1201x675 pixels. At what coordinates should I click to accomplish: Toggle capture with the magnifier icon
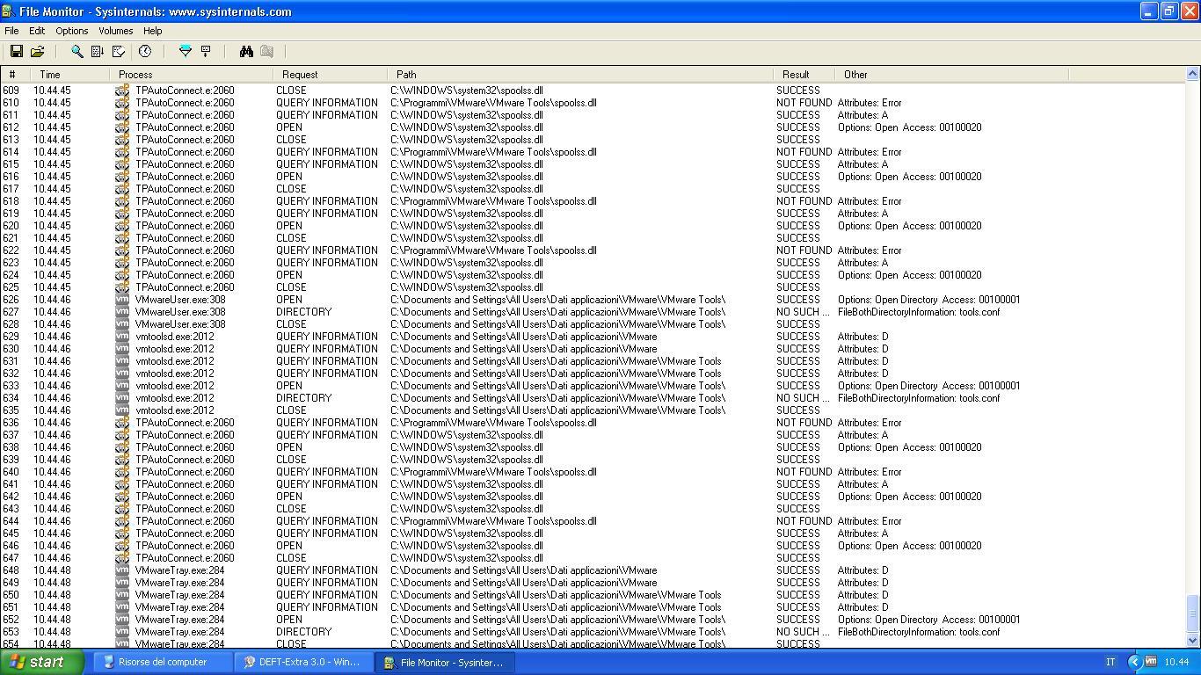pos(76,52)
